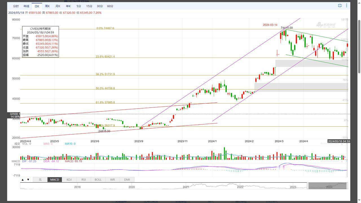Click the up arrow to expand indicator panel
This screenshot has height=203, width=361.
[23, 180]
